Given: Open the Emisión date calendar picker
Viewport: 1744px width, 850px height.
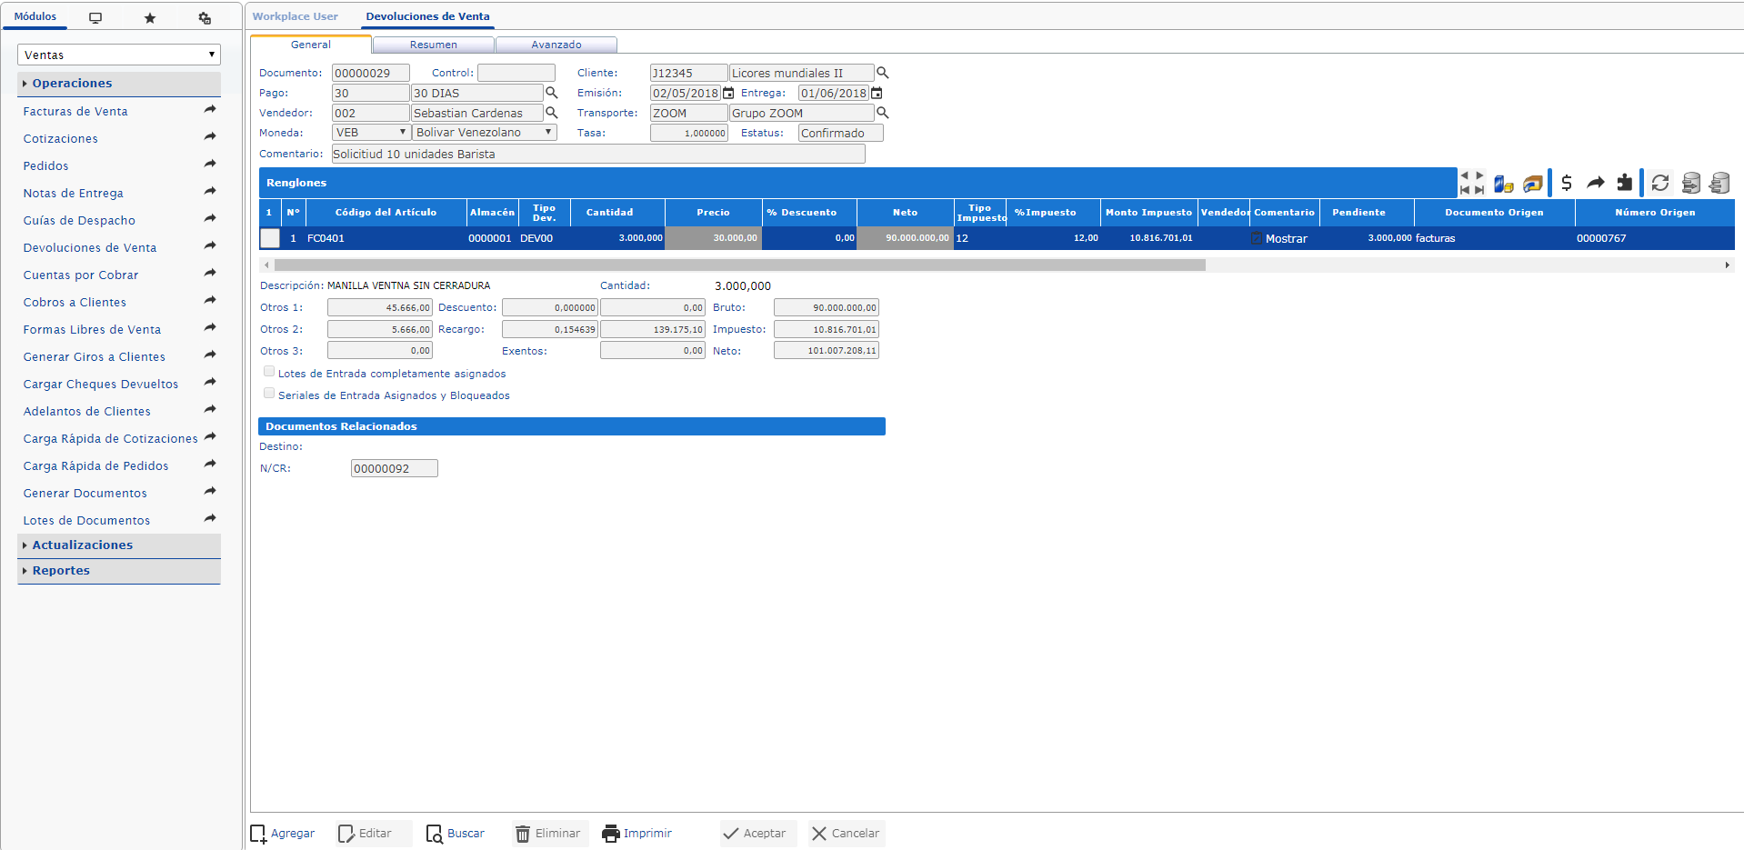Looking at the screenshot, I should click(x=728, y=93).
